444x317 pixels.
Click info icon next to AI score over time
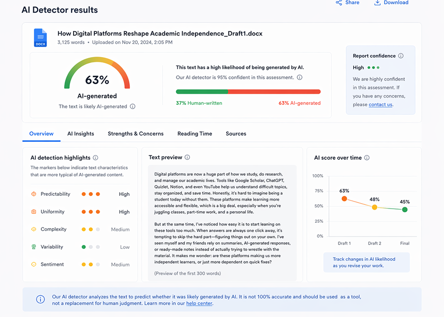coord(367,158)
